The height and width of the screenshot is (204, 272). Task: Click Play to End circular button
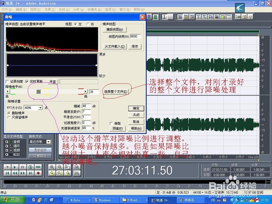[x=30, y=167]
